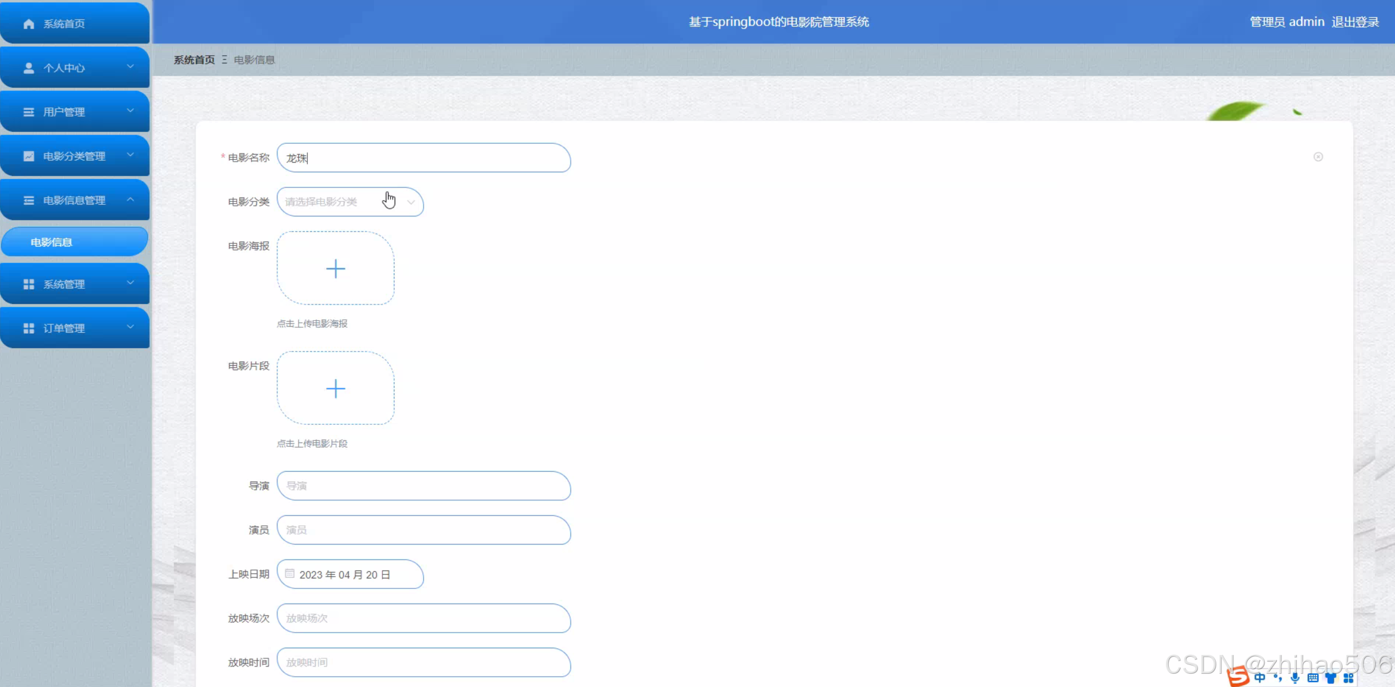Focus the 导演 input field

click(423, 486)
